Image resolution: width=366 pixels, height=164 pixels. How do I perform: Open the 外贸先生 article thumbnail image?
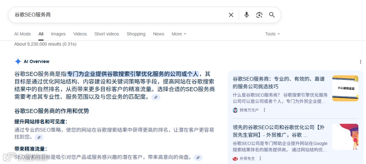point(345,137)
